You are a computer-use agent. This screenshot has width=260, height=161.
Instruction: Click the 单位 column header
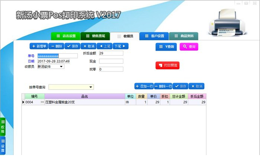130,96
